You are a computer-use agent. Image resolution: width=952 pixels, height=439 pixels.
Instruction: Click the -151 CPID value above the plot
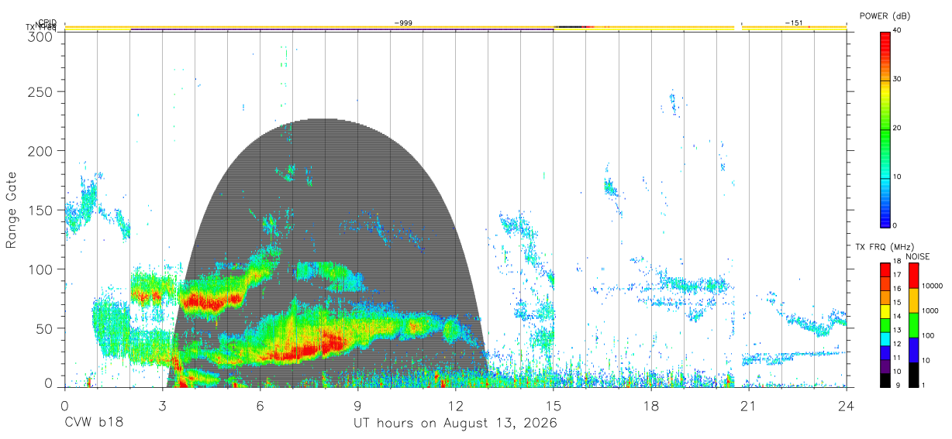click(794, 23)
